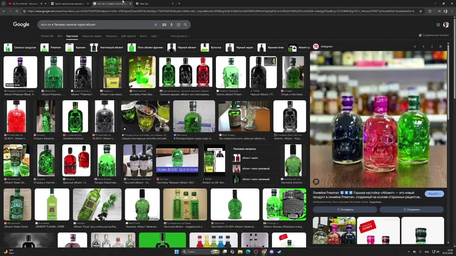View site information icon in address bar
The height and width of the screenshot is (256, 456).
tap(24, 11)
